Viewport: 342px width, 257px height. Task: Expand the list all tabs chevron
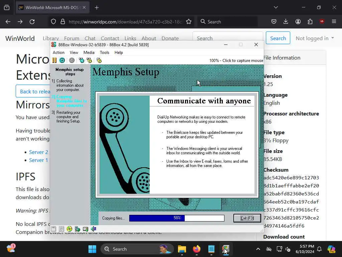pos(276,7)
